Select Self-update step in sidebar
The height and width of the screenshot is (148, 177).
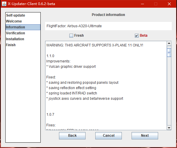point(23,15)
